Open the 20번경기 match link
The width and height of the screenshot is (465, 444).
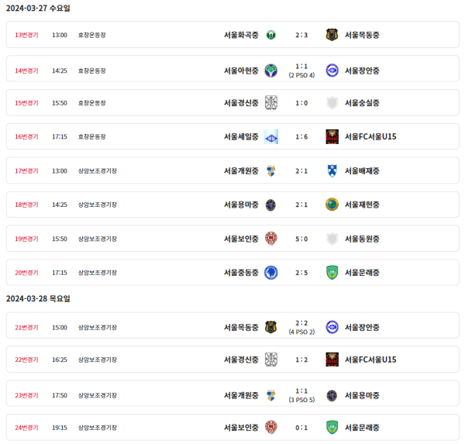[26, 273]
